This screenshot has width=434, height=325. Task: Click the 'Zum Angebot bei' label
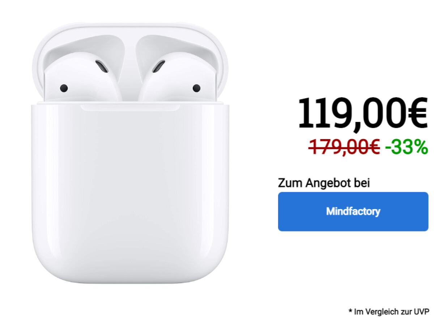point(324,183)
